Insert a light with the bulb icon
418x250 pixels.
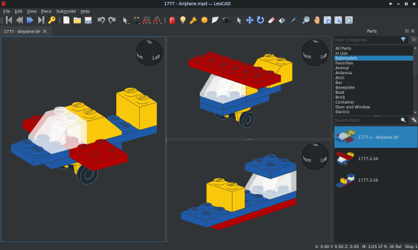pos(183,20)
